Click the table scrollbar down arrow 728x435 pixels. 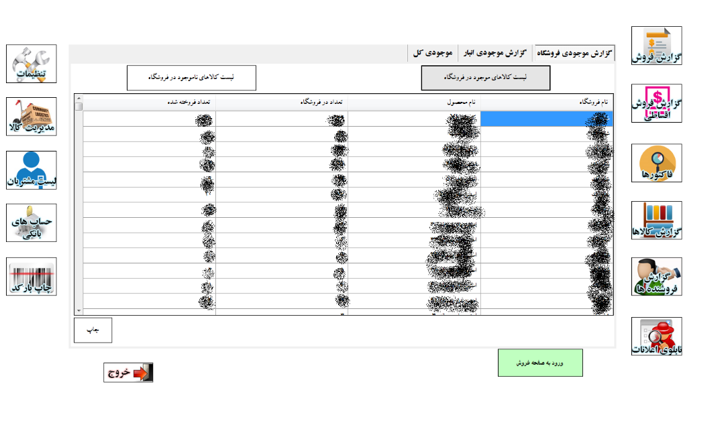79,311
